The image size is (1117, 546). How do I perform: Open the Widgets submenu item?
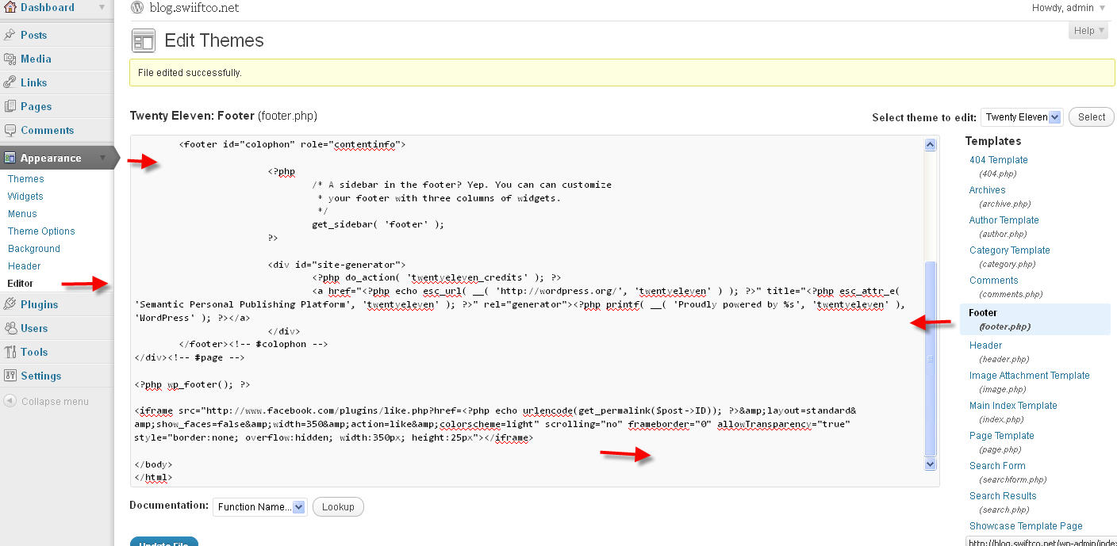(25, 196)
